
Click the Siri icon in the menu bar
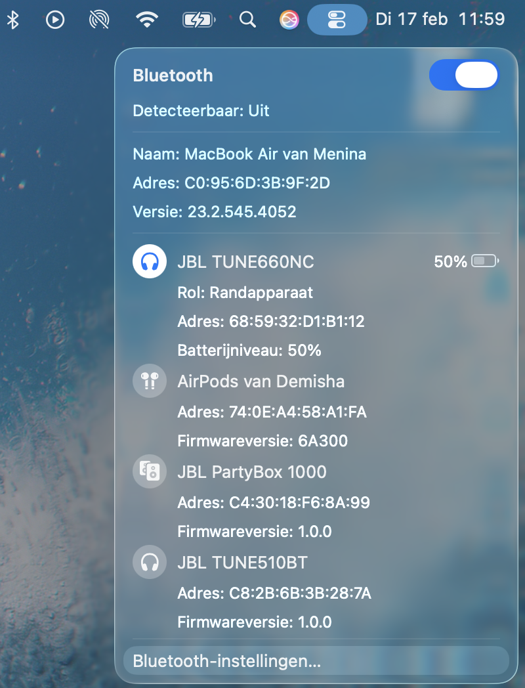tap(289, 19)
